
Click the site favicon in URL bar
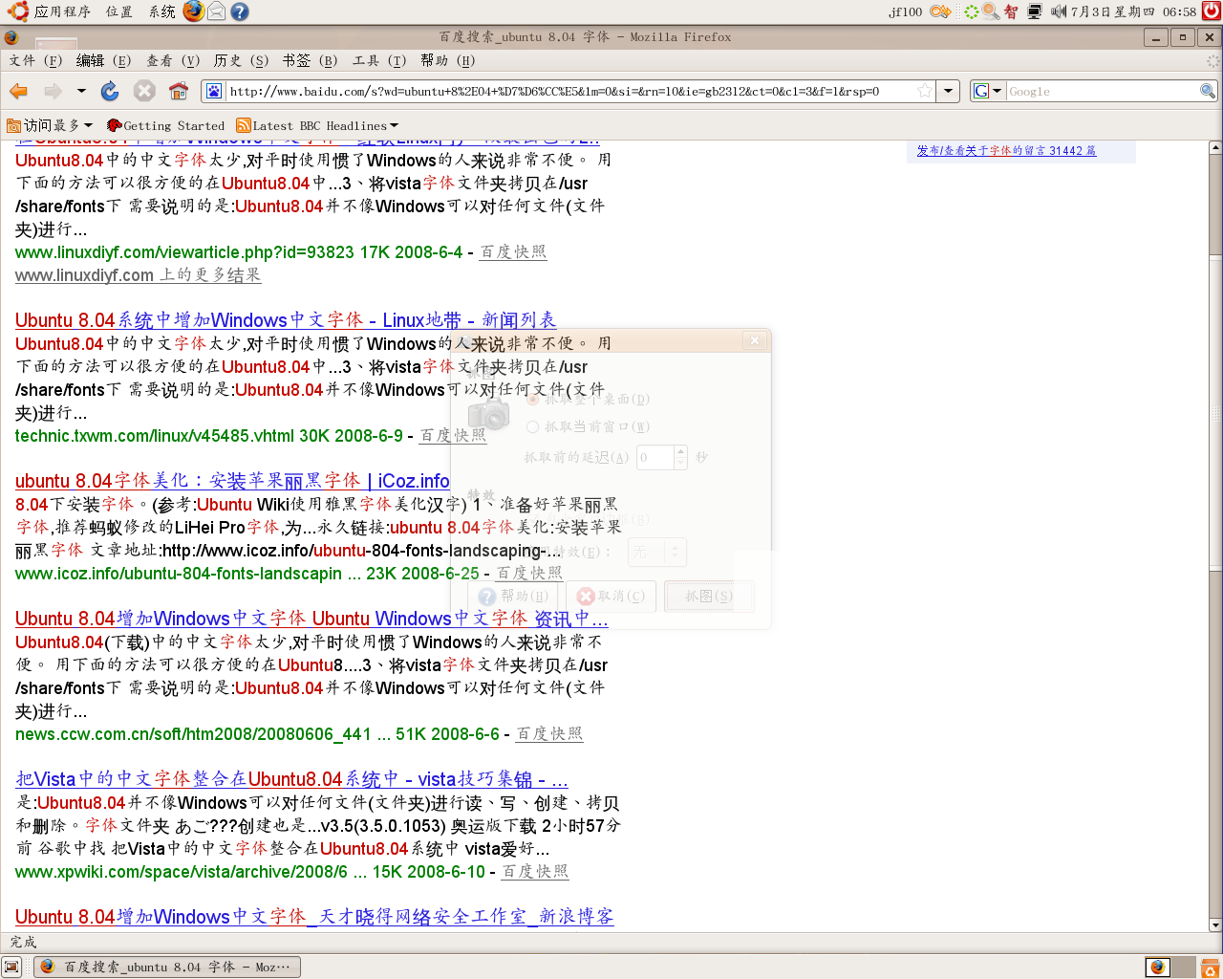coord(214,91)
